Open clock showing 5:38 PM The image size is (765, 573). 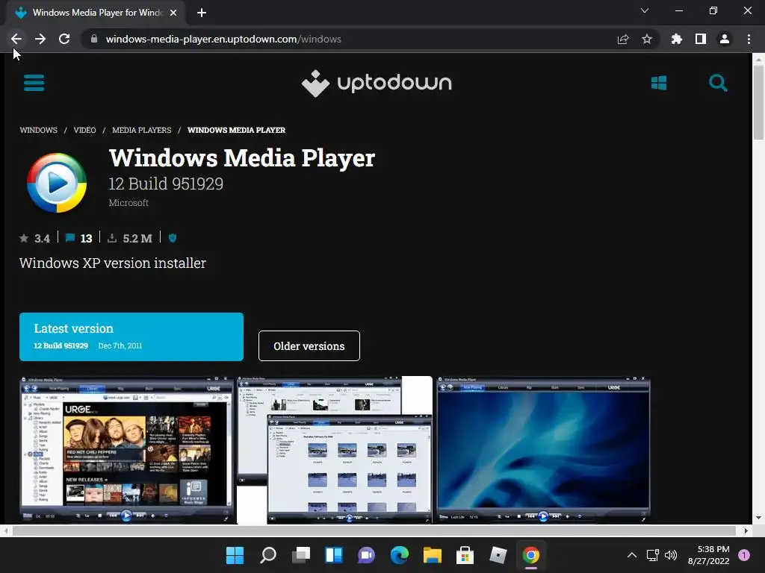point(708,555)
